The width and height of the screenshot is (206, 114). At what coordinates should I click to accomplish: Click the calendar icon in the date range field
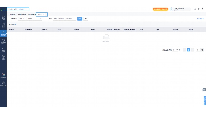point(41,19)
